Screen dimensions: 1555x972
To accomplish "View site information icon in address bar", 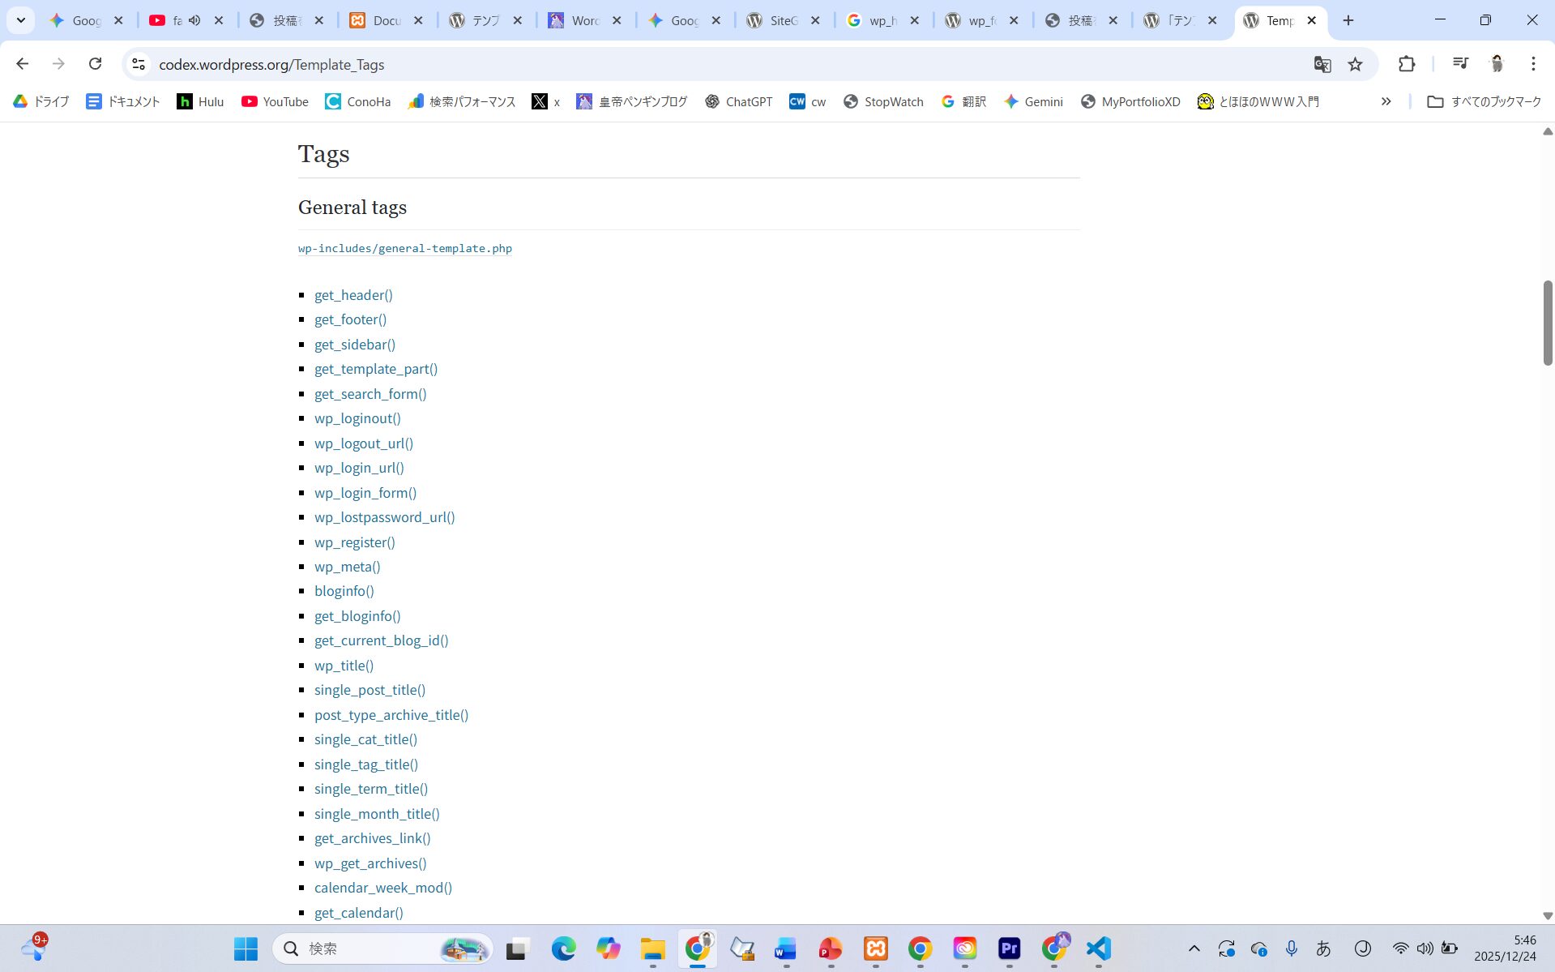I will [139, 64].
